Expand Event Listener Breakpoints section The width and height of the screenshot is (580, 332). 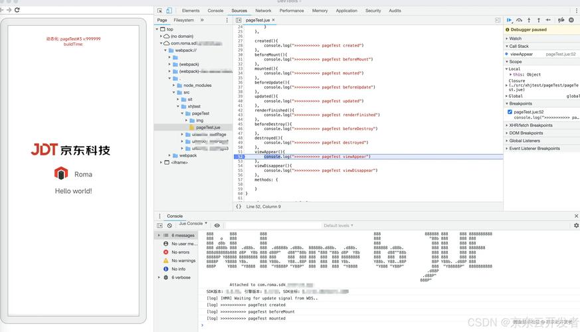[x=534, y=149]
